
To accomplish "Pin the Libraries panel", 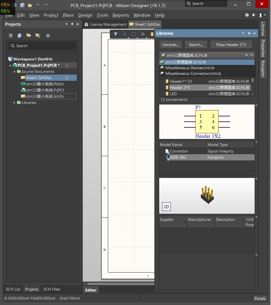I will click(x=249, y=33).
